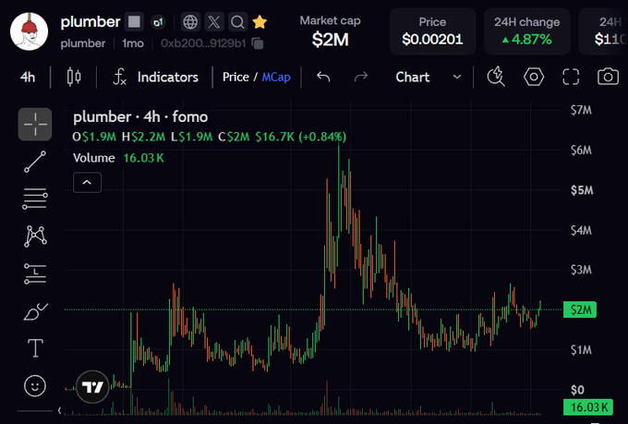Undo the last chart action
Screen dimensions: 628x424
[x=323, y=77]
